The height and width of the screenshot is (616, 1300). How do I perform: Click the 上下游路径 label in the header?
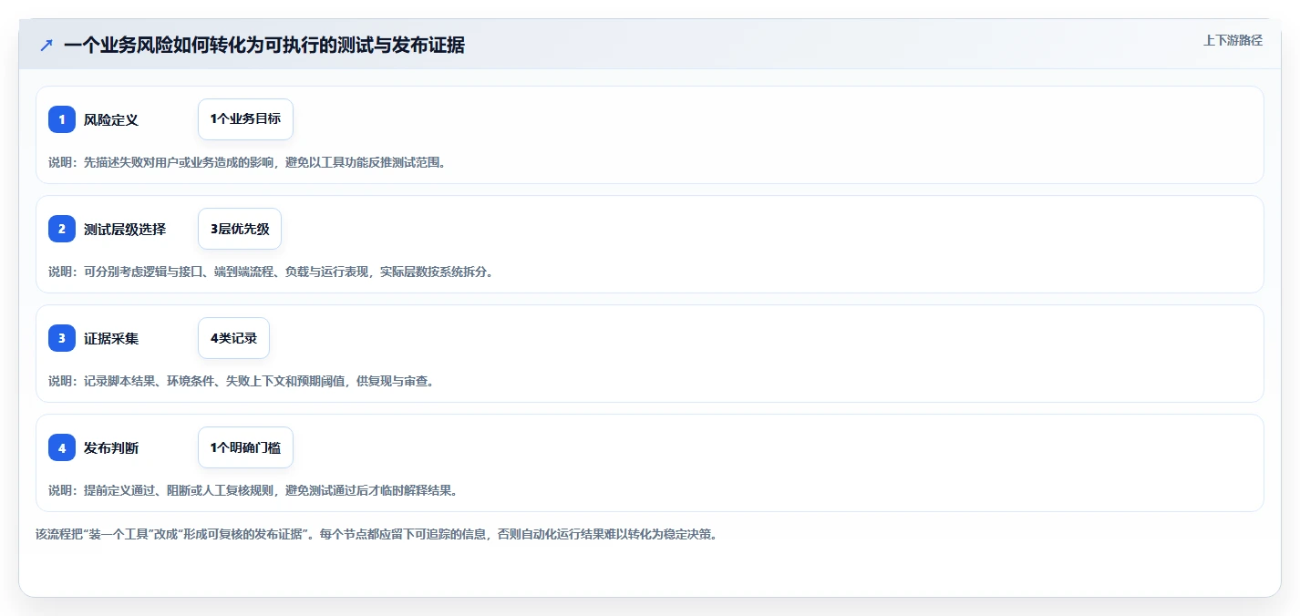(x=1233, y=40)
